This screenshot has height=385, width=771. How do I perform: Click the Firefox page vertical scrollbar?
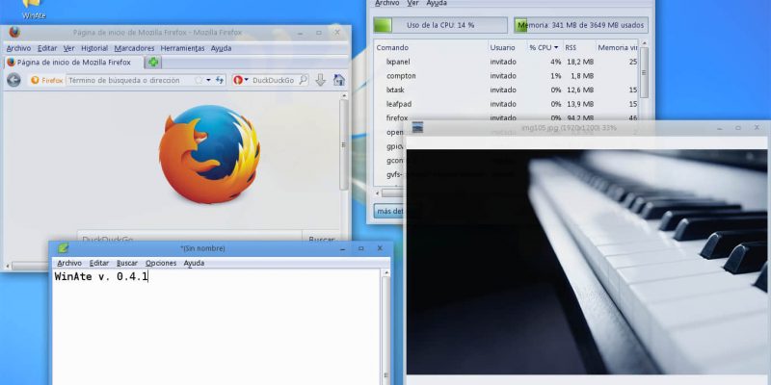click(x=344, y=144)
